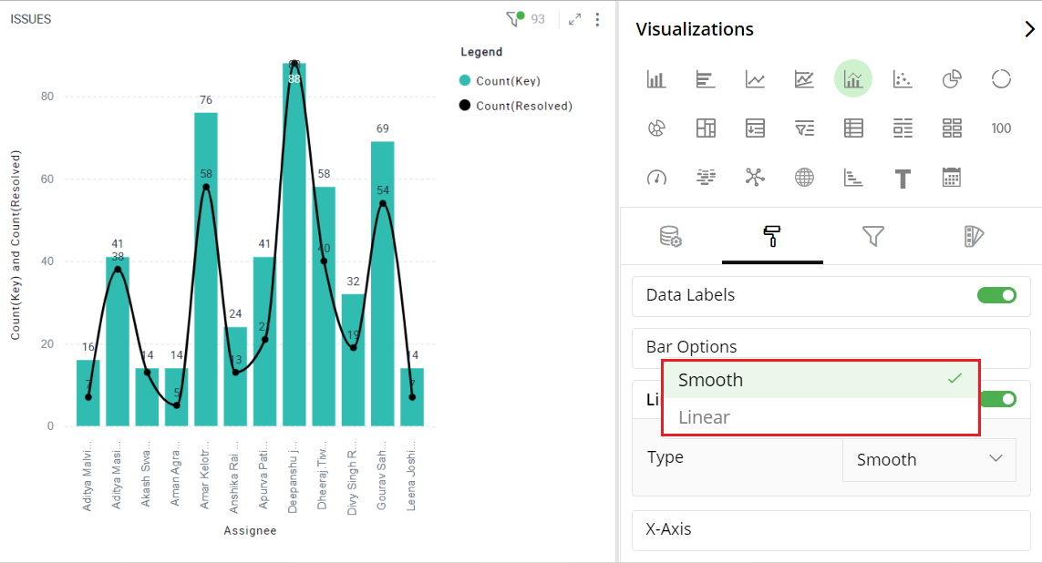This screenshot has height=563, width=1042.
Task: Choose the area line chart visualization icon
Action: [x=804, y=79]
